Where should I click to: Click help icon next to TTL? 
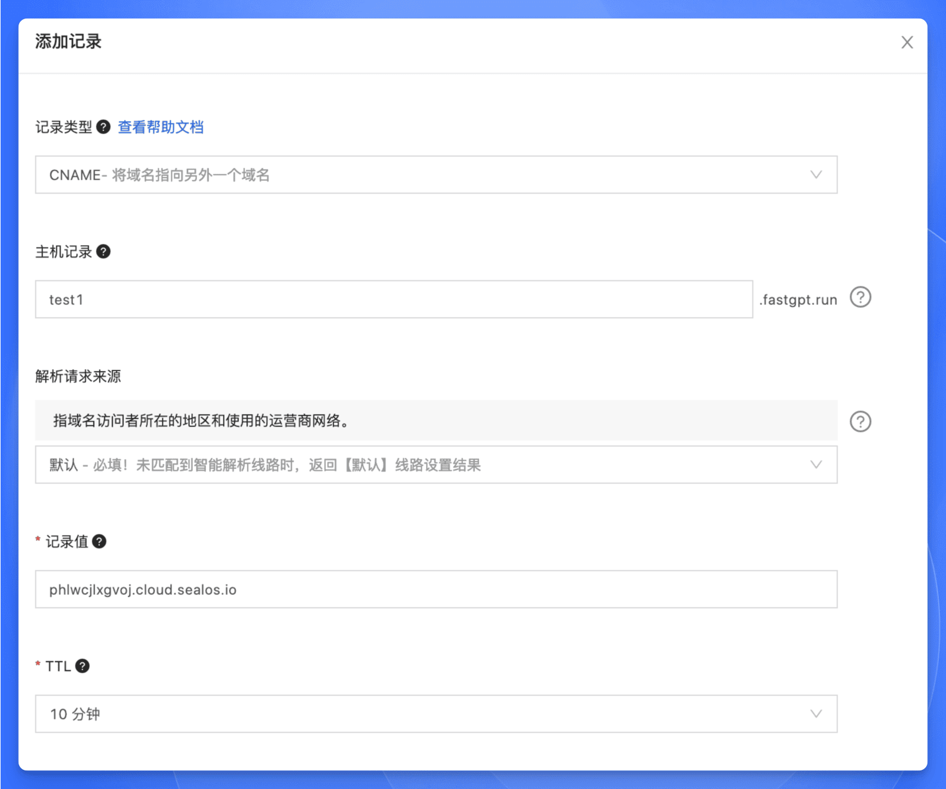tap(83, 666)
